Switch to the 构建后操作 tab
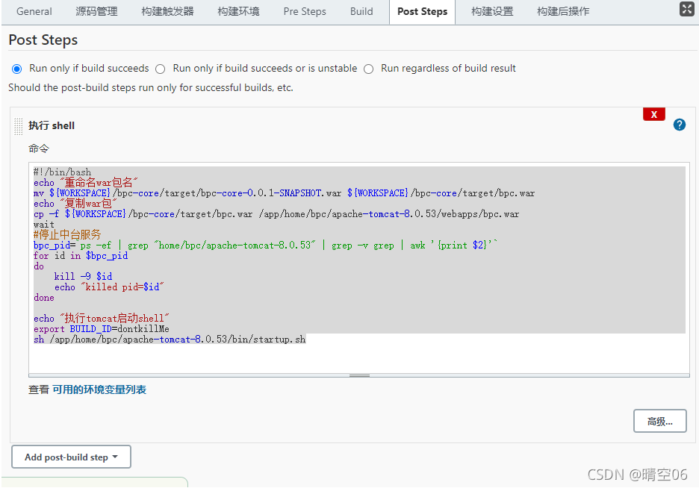 pyautogui.click(x=563, y=12)
